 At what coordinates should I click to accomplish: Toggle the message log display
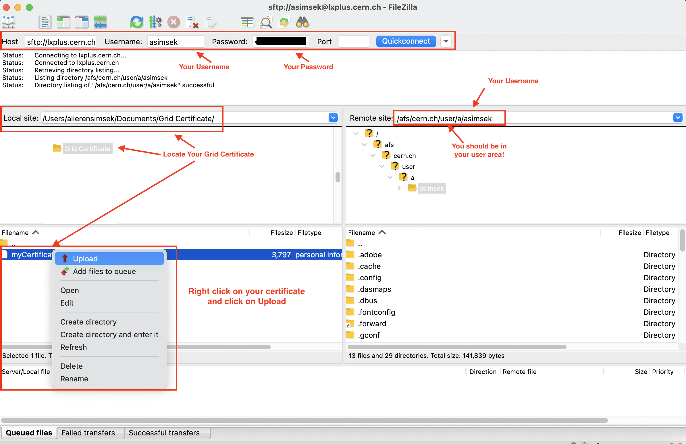pyautogui.click(x=45, y=22)
